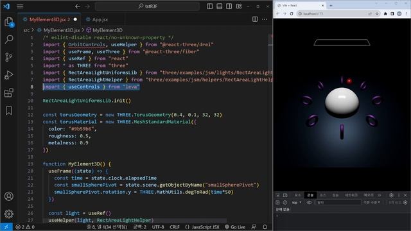Screen dimensions: 411x231
Task: Start the Go Live server
Action: 235,227
